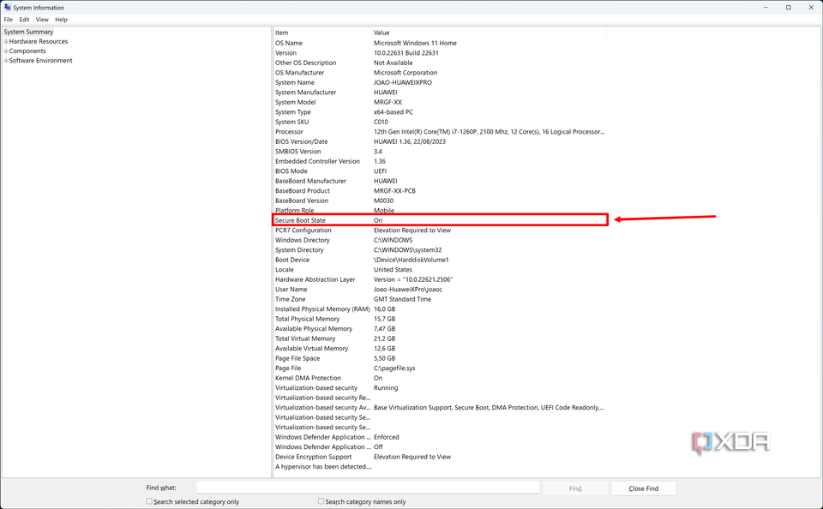Select Device Encryption Support row
This screenshot has height=509, width=823.
coord(440,457)
